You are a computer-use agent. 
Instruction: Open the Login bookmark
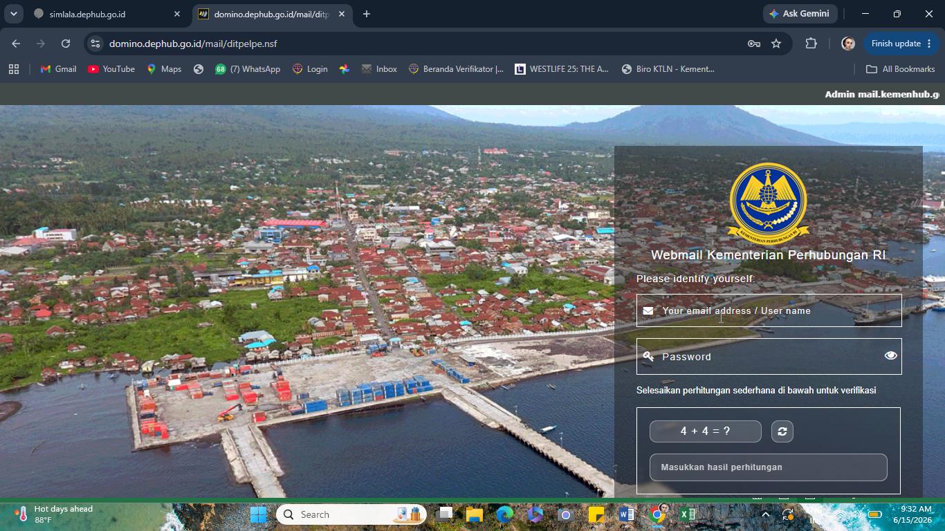point(310,69)
